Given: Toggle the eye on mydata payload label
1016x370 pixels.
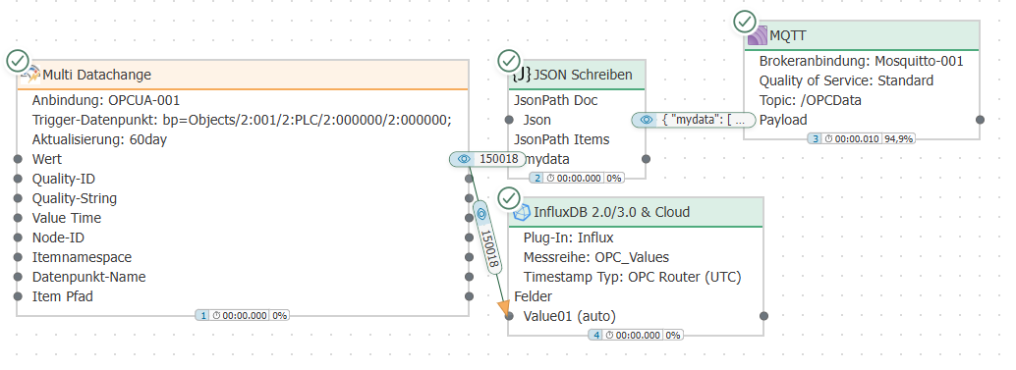Looking at the screenshot, I should coord(646,120).
